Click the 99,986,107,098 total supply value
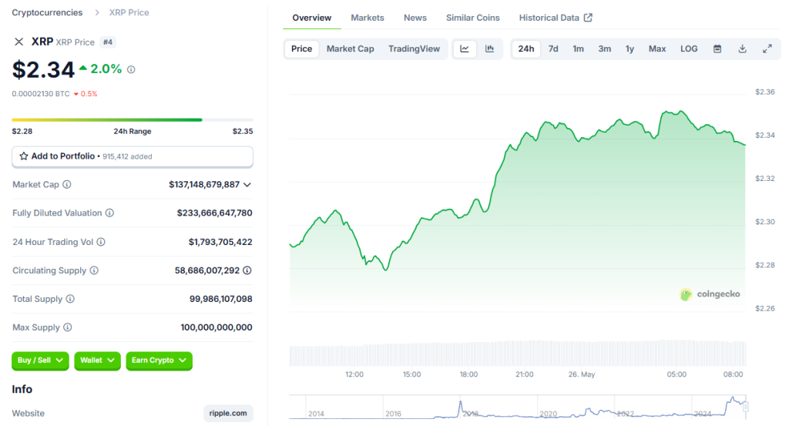 coord(221,299)
